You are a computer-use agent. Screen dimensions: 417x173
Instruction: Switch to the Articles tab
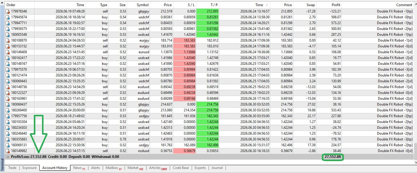158,168
